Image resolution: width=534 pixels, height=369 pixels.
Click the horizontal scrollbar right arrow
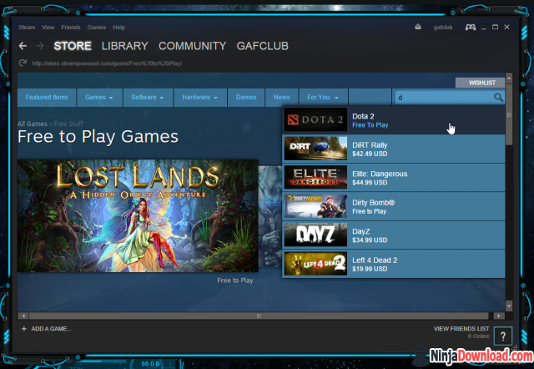pyautogui.click(x=499, y=316)
